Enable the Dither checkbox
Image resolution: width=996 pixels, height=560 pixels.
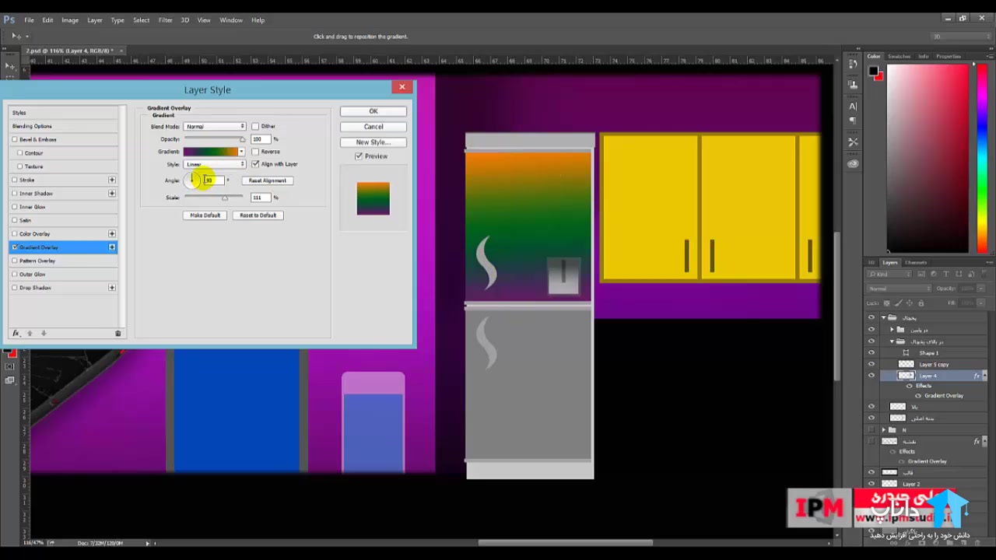(x=255, y=126)
